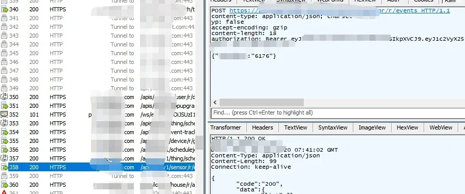Click the lock icon of session 343
The width and height of the screenshot is (465, 194).
(4, 36)
